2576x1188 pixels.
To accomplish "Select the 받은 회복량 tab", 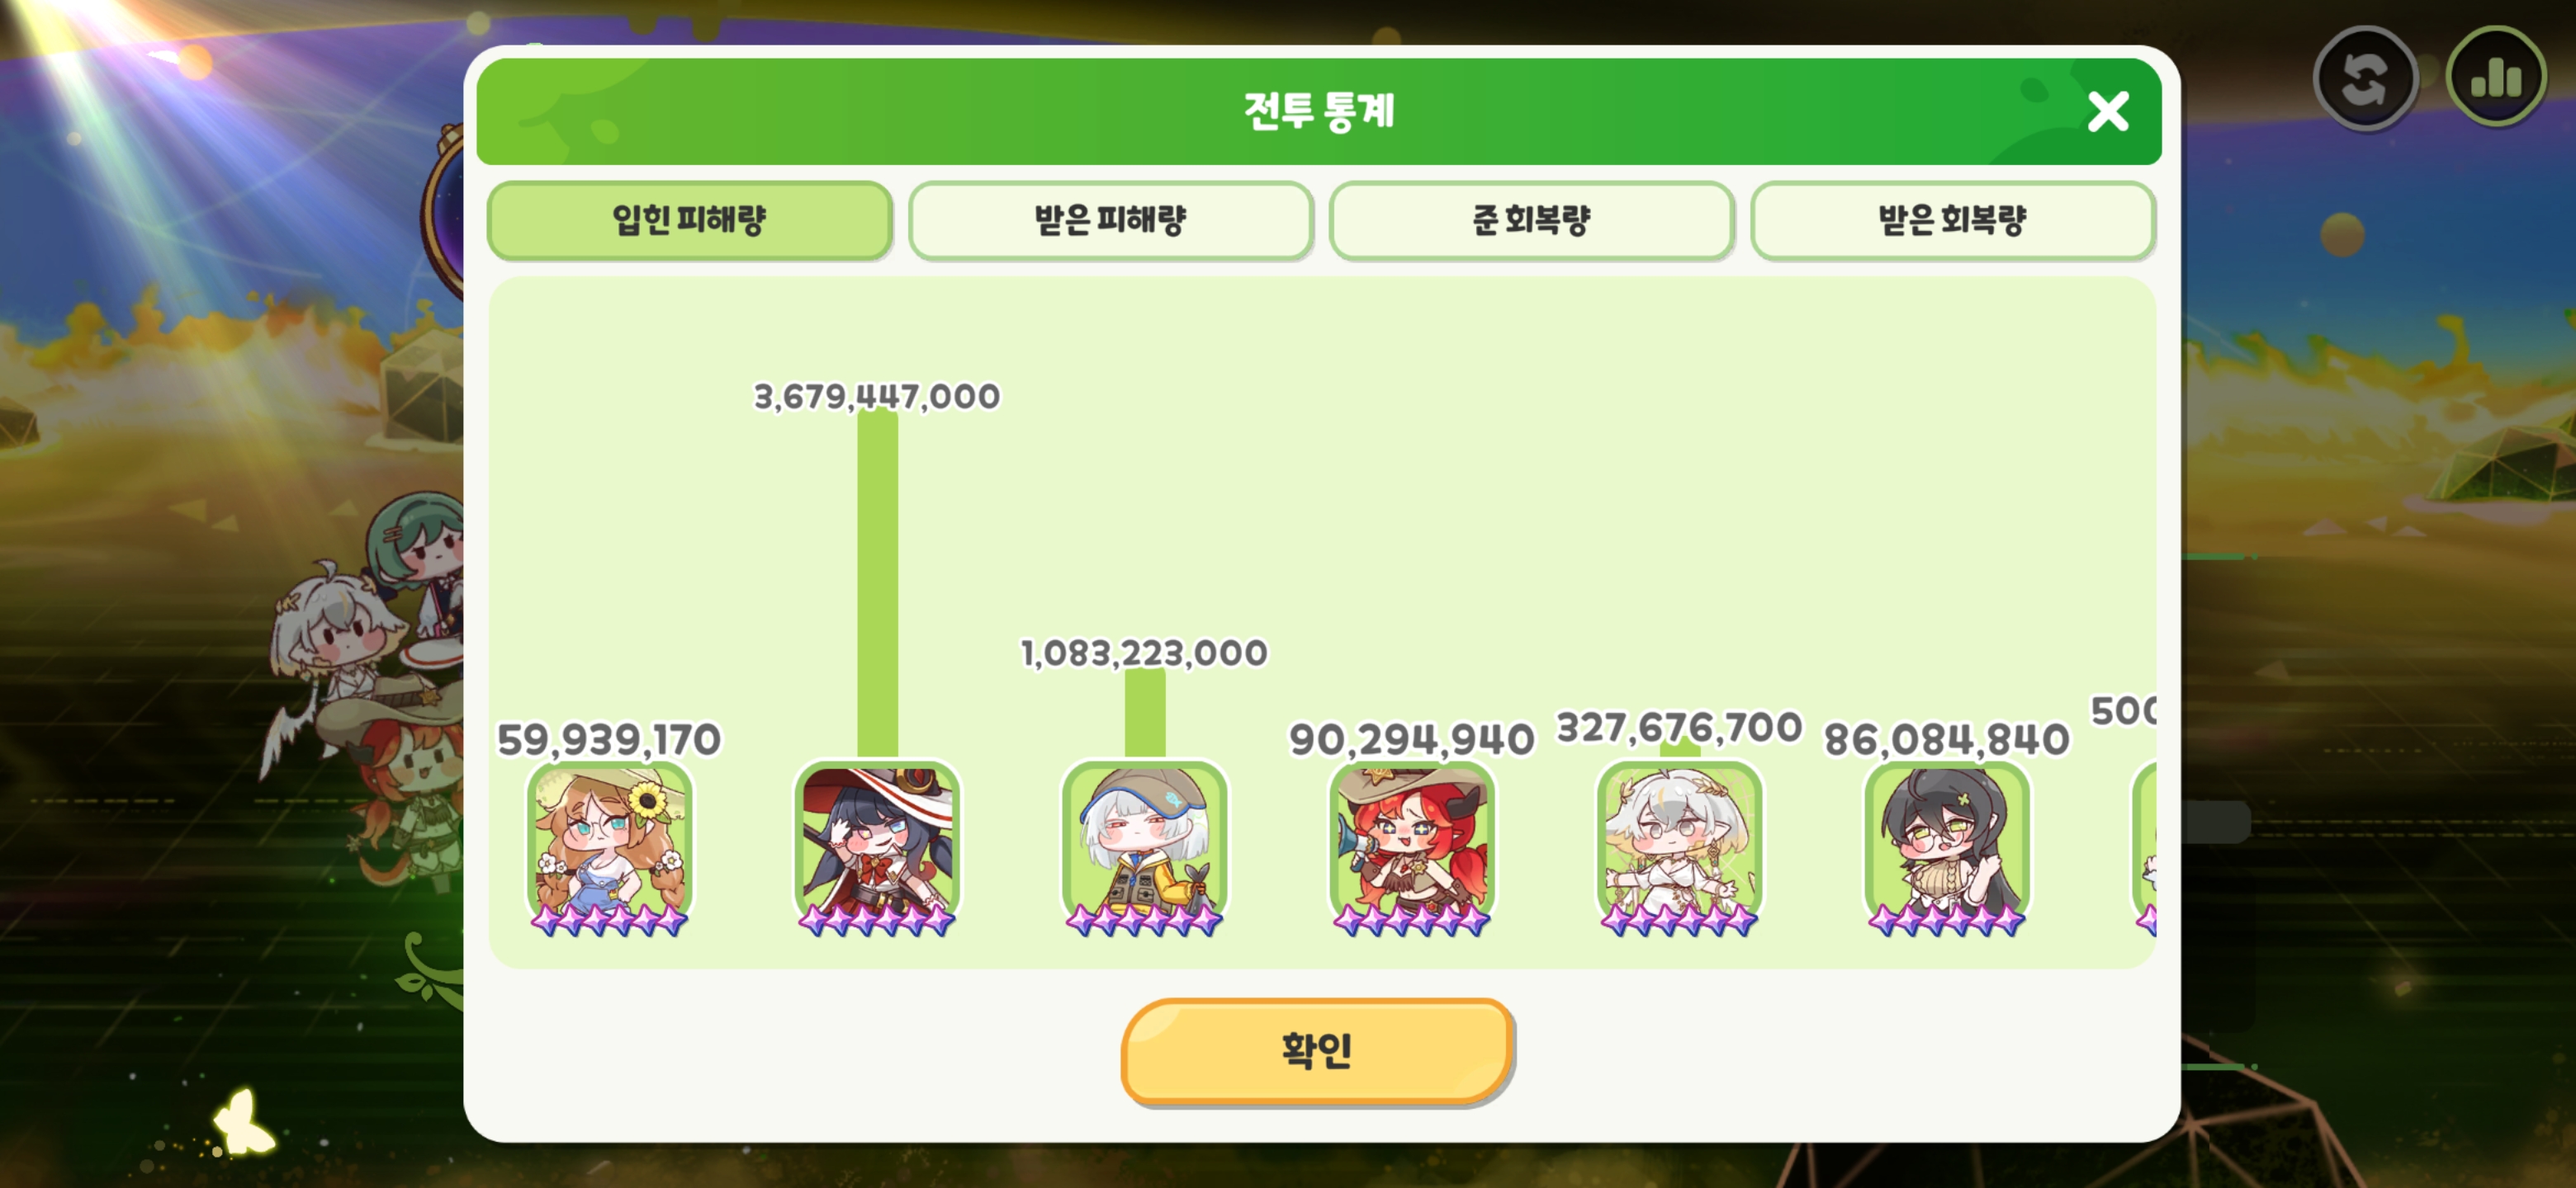I will (x=1952, y=219).
